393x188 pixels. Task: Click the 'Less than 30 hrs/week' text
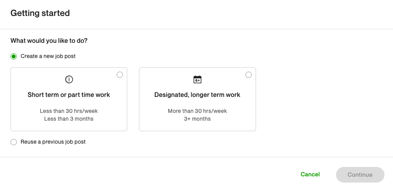(x=69, y=111)
